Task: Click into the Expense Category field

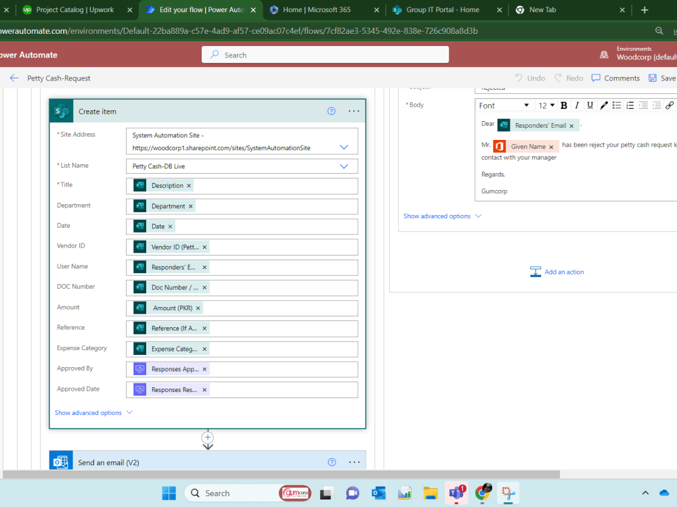Action: [242, 349]
